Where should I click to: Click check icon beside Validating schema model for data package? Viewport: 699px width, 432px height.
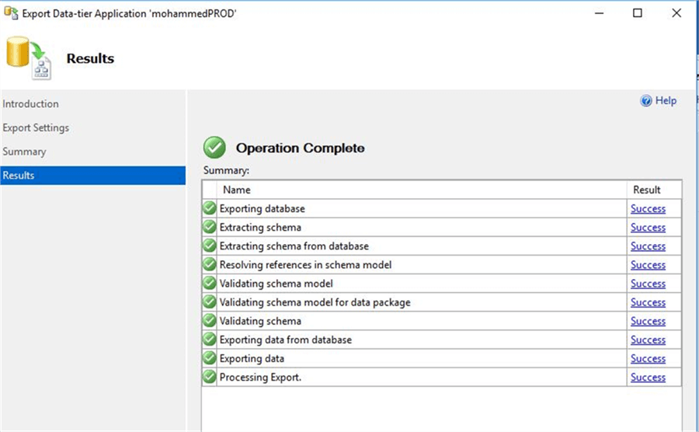[209, 301]
